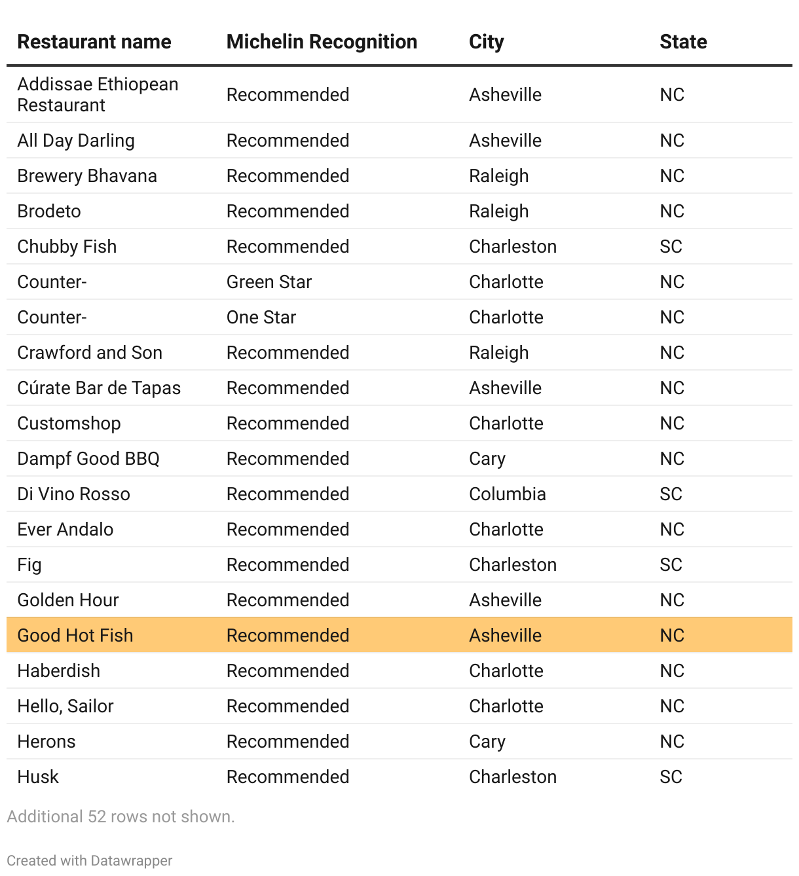Select the Husk restaurant name
799x876 pixels.
[x=38, y=776]
